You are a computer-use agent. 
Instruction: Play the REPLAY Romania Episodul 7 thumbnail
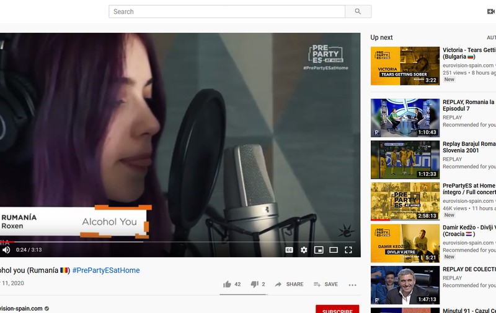[x=405, y=118]
